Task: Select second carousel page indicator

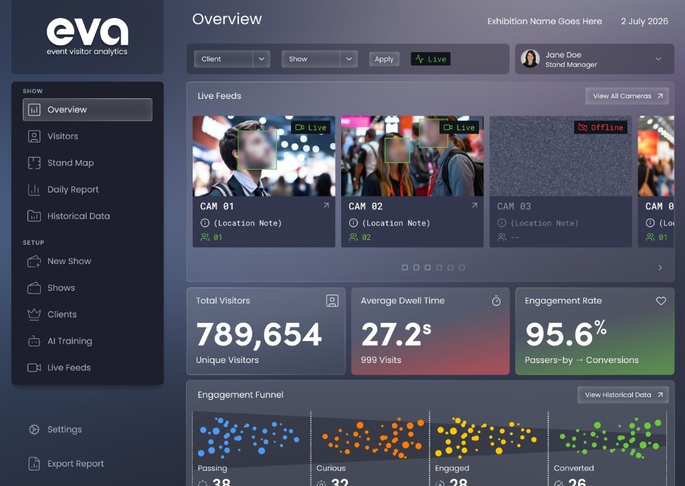Action: (416, 267)
